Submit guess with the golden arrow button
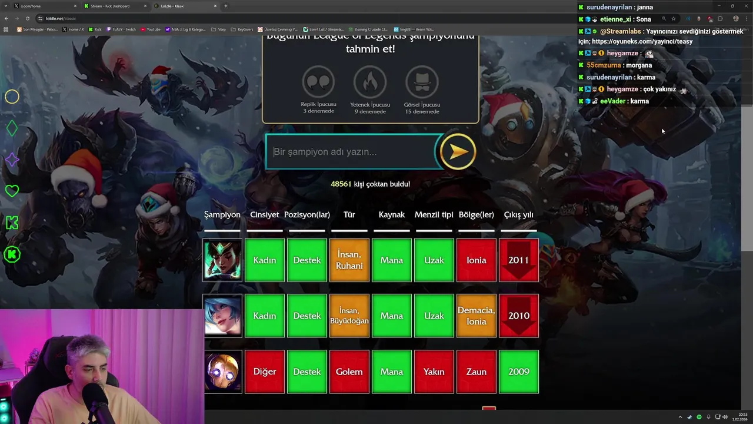 pyautogui.click(x=458, y=152)
